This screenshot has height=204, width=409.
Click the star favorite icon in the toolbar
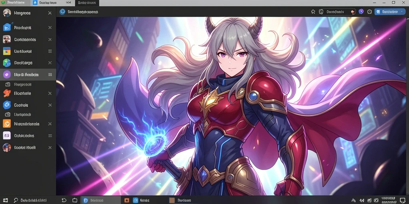pos(313,12)
